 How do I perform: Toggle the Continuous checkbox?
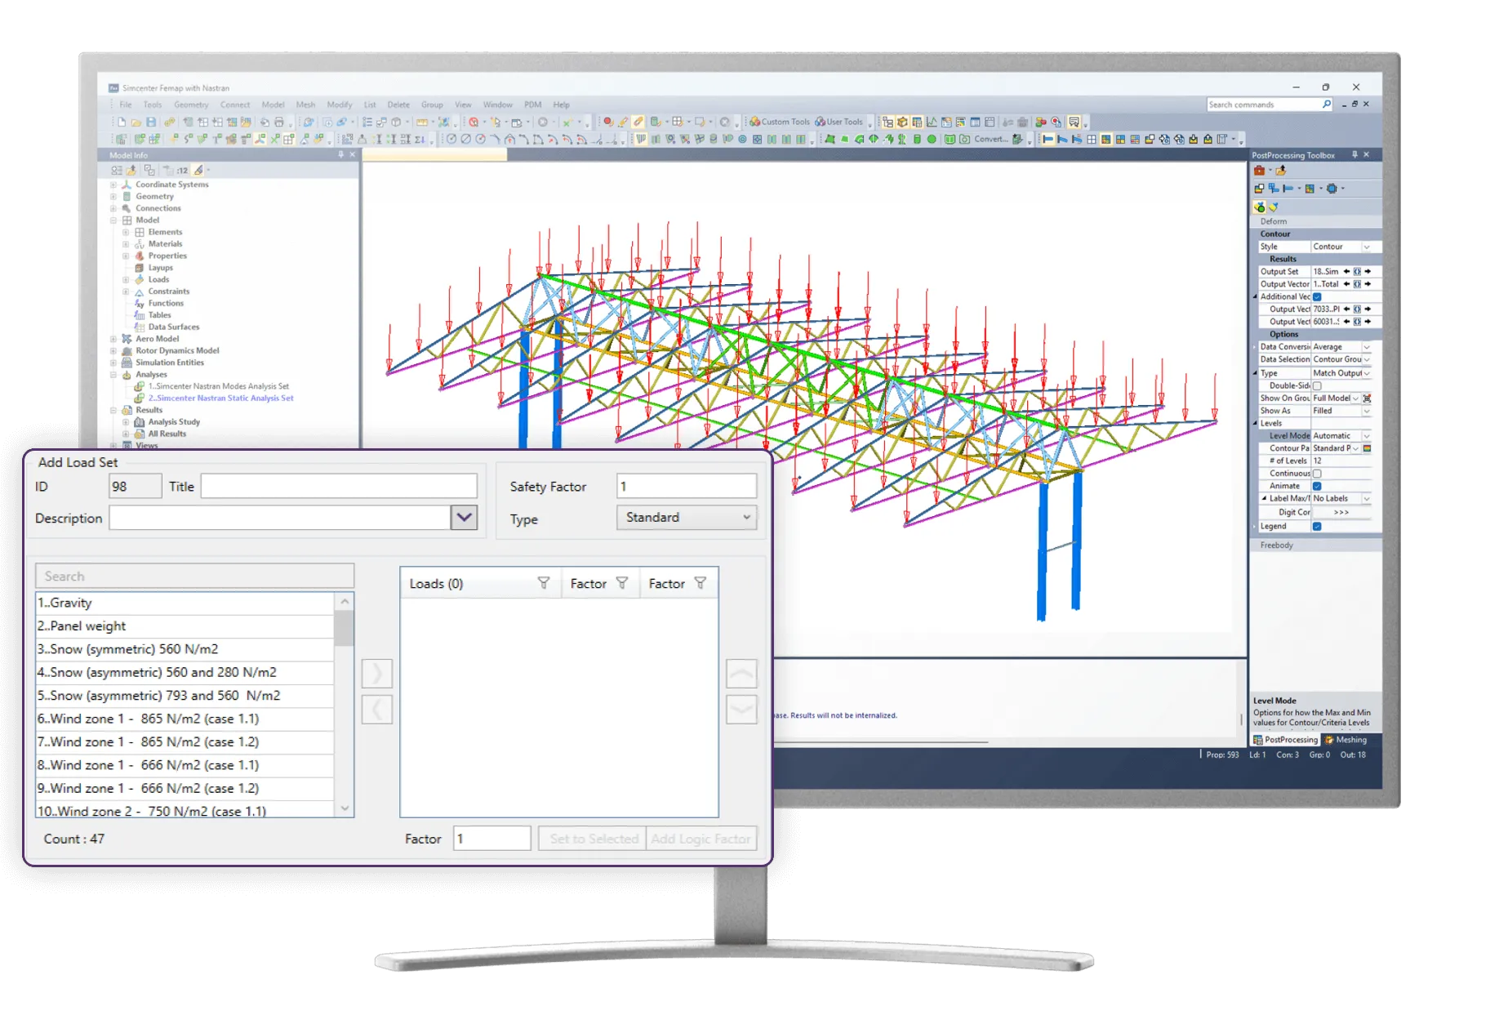pyautogui.click(x=1317, y=474)
